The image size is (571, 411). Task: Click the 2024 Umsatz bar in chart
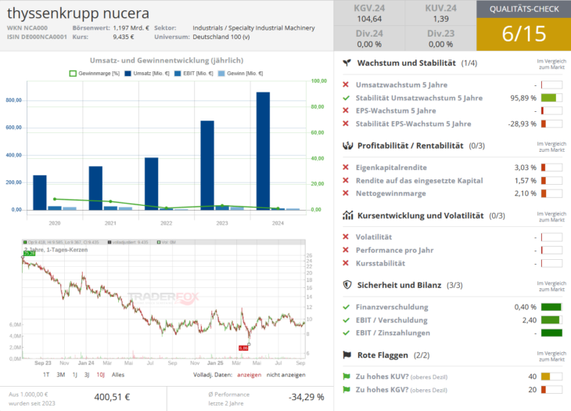click(263, 151)
